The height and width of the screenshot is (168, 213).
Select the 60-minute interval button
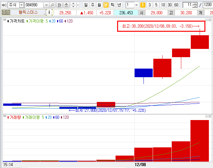click(x=176, y=5)
